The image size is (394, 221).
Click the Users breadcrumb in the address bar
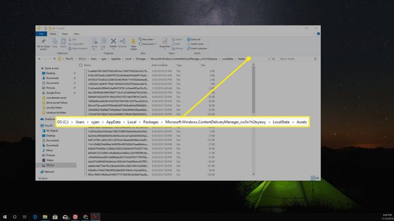93,59
